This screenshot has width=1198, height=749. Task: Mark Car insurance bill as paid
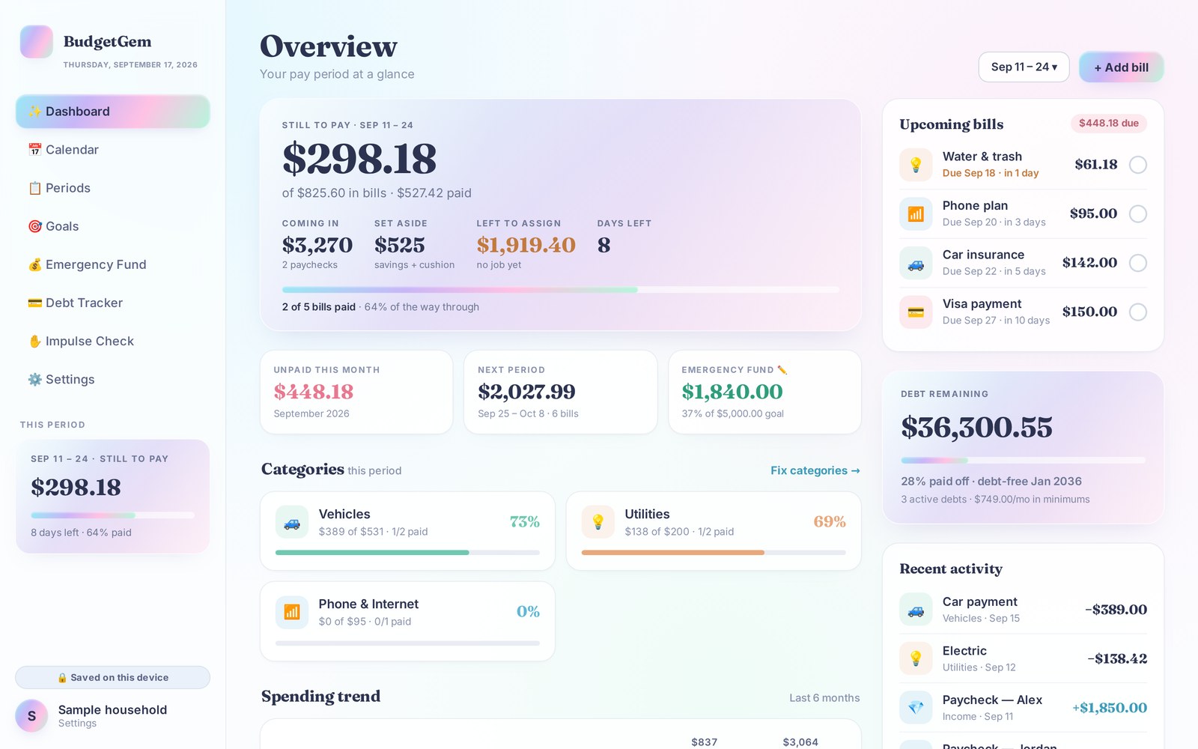coord(1137,263)
